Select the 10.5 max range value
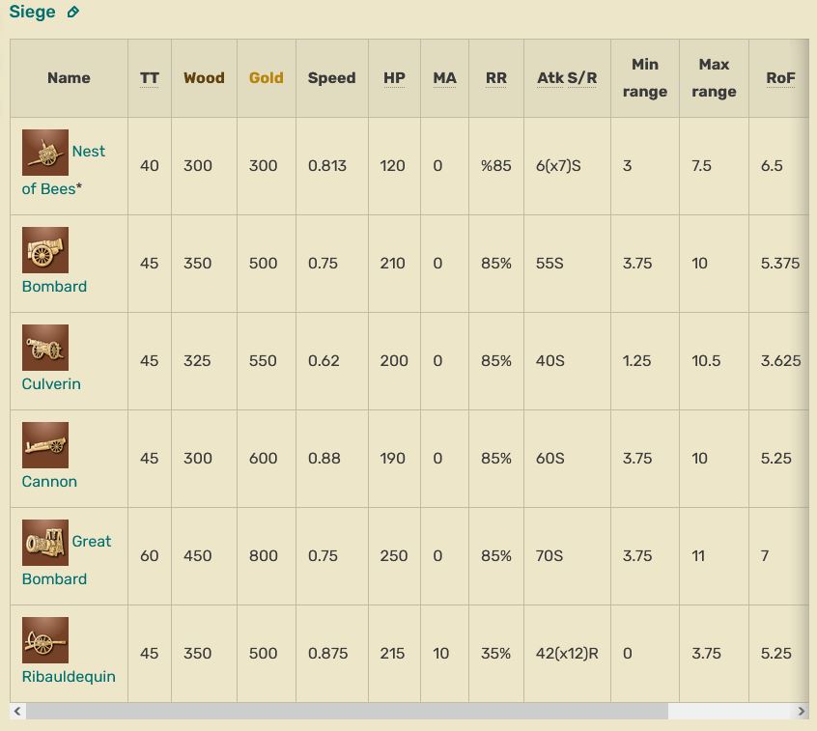This screenshot has height=731, width=817. pos(706,360)
